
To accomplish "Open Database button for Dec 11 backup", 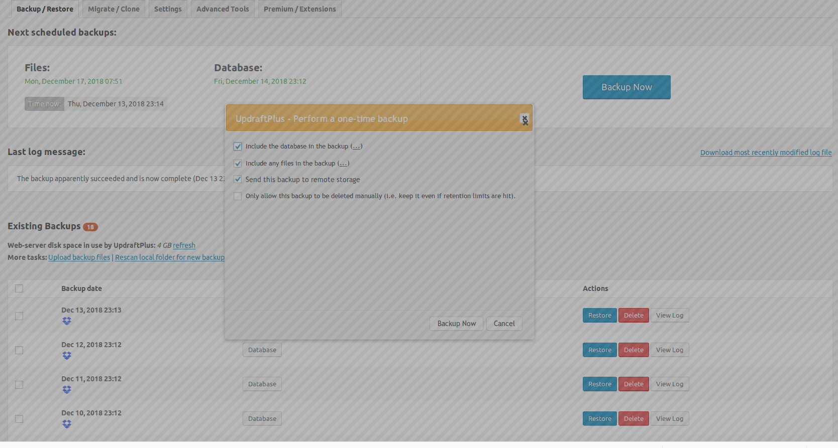I will click(262, 384).
